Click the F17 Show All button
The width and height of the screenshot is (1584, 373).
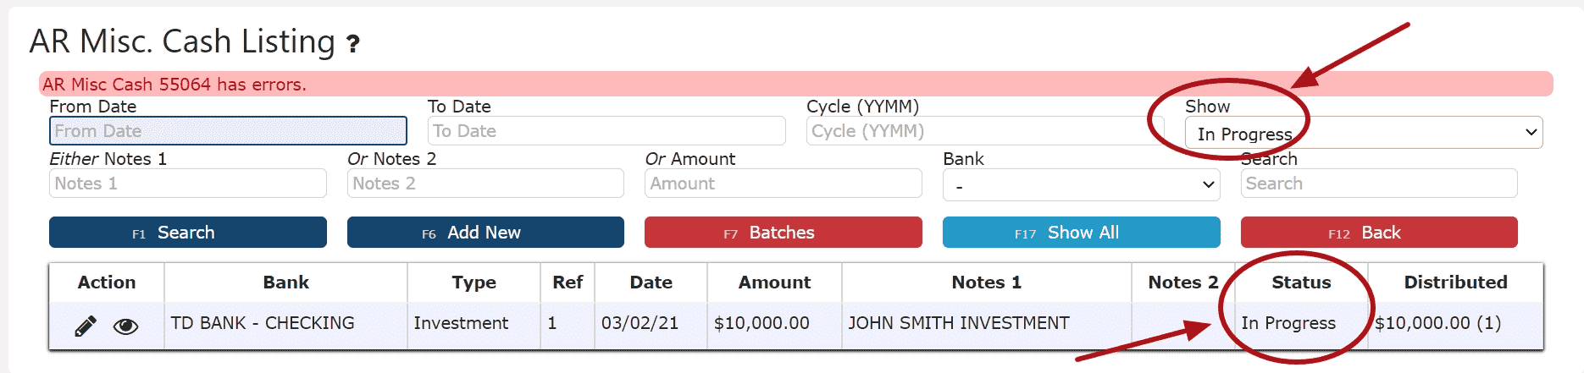(x=1081, y=233)
